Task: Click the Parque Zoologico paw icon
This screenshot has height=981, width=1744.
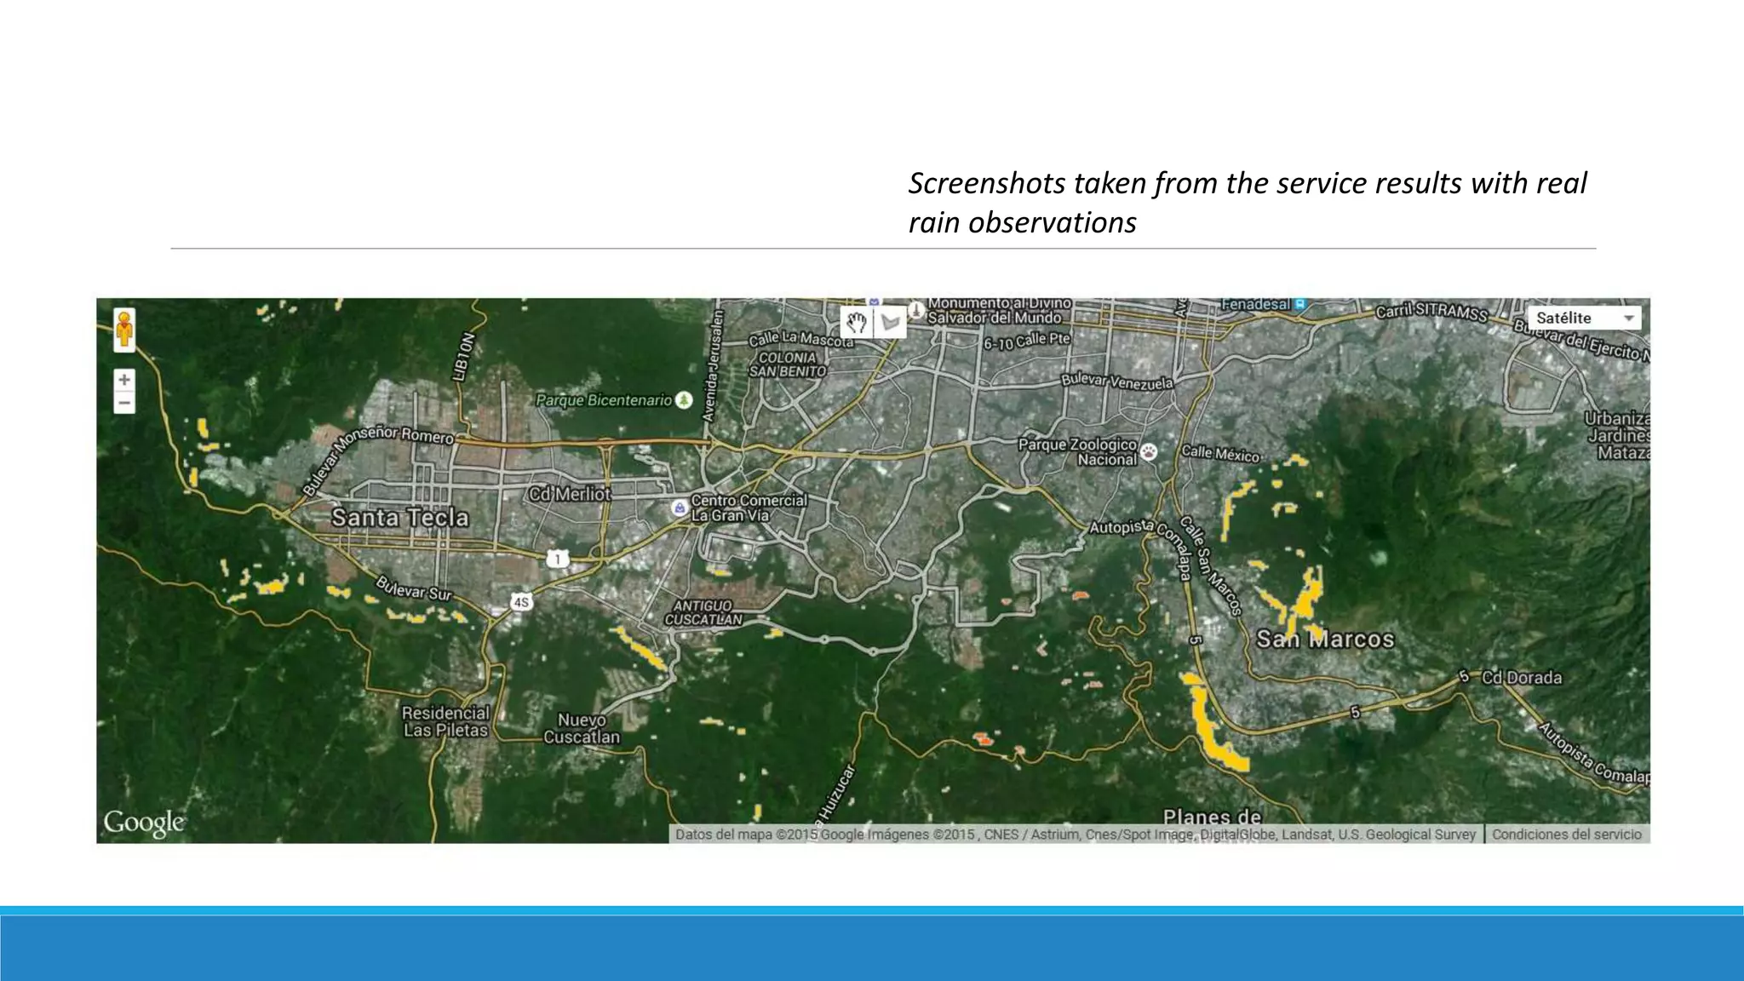Action: point(1150,451)
